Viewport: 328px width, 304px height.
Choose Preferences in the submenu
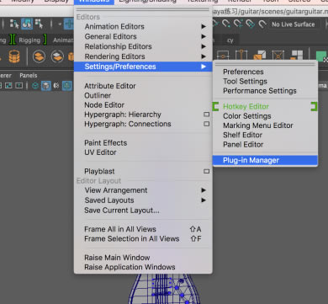(x=265, y=72)
